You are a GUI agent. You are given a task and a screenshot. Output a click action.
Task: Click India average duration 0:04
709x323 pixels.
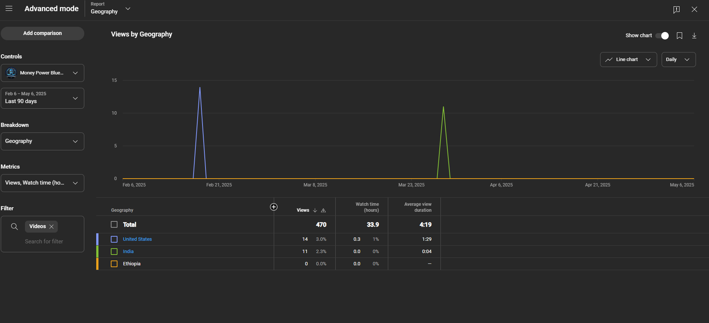427,252
